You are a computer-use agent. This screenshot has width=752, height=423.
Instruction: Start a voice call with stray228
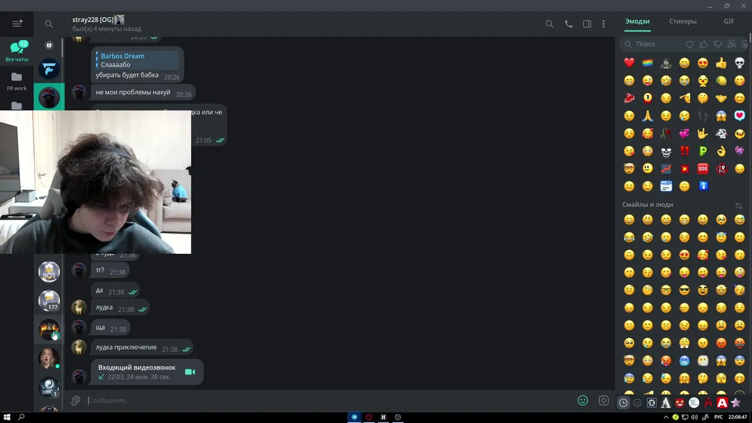click(568, 24)
